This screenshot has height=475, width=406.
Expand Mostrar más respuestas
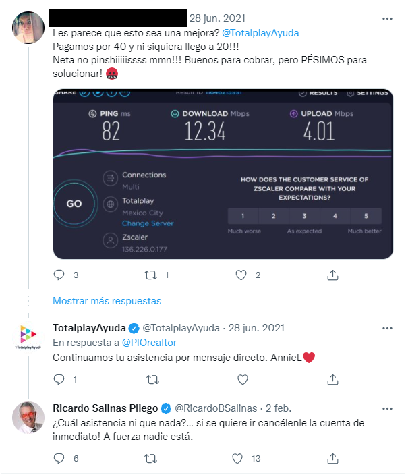tap(107, 300)
